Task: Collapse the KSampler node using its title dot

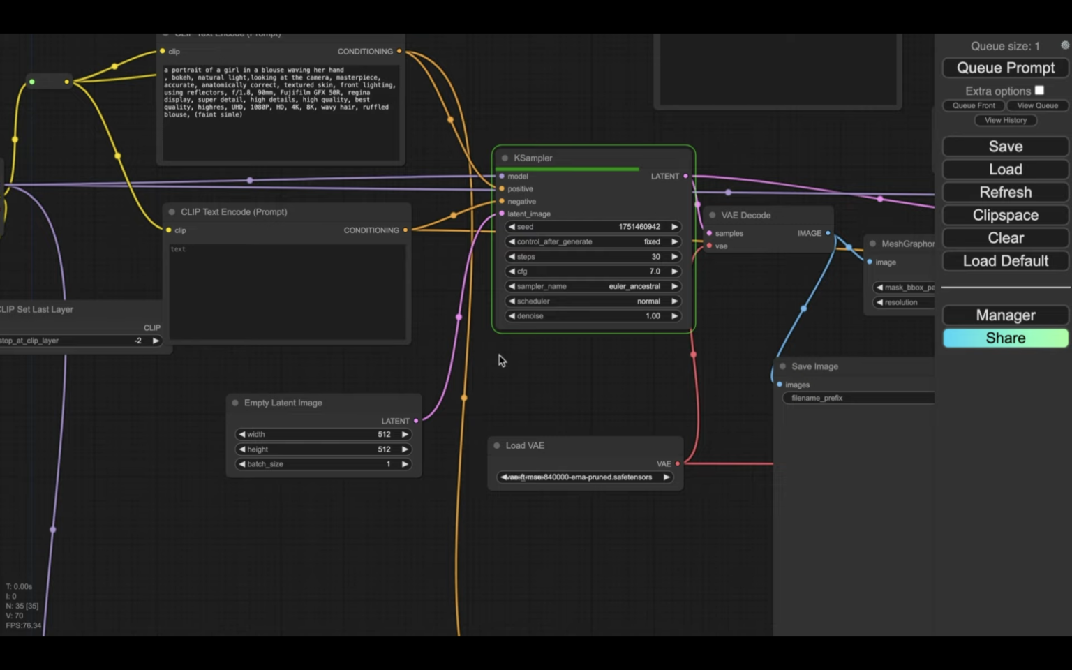Action: pyautogui.click(x=505, y=158)
